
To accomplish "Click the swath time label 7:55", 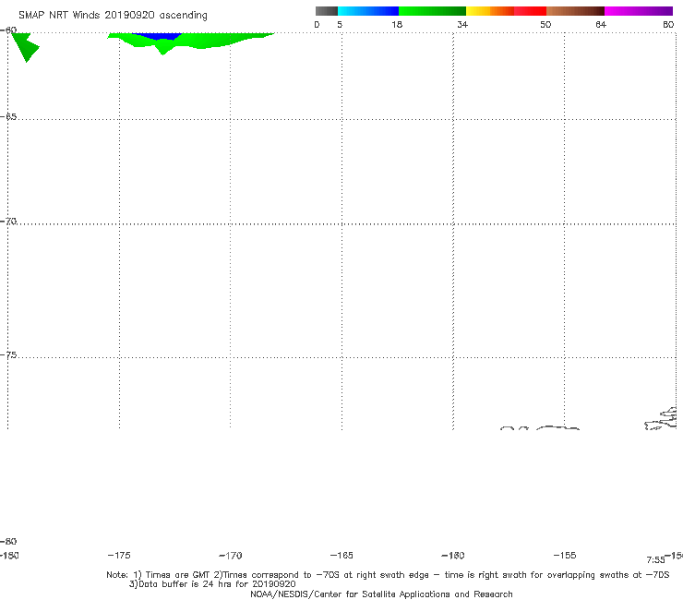I will tap(655, 560).
